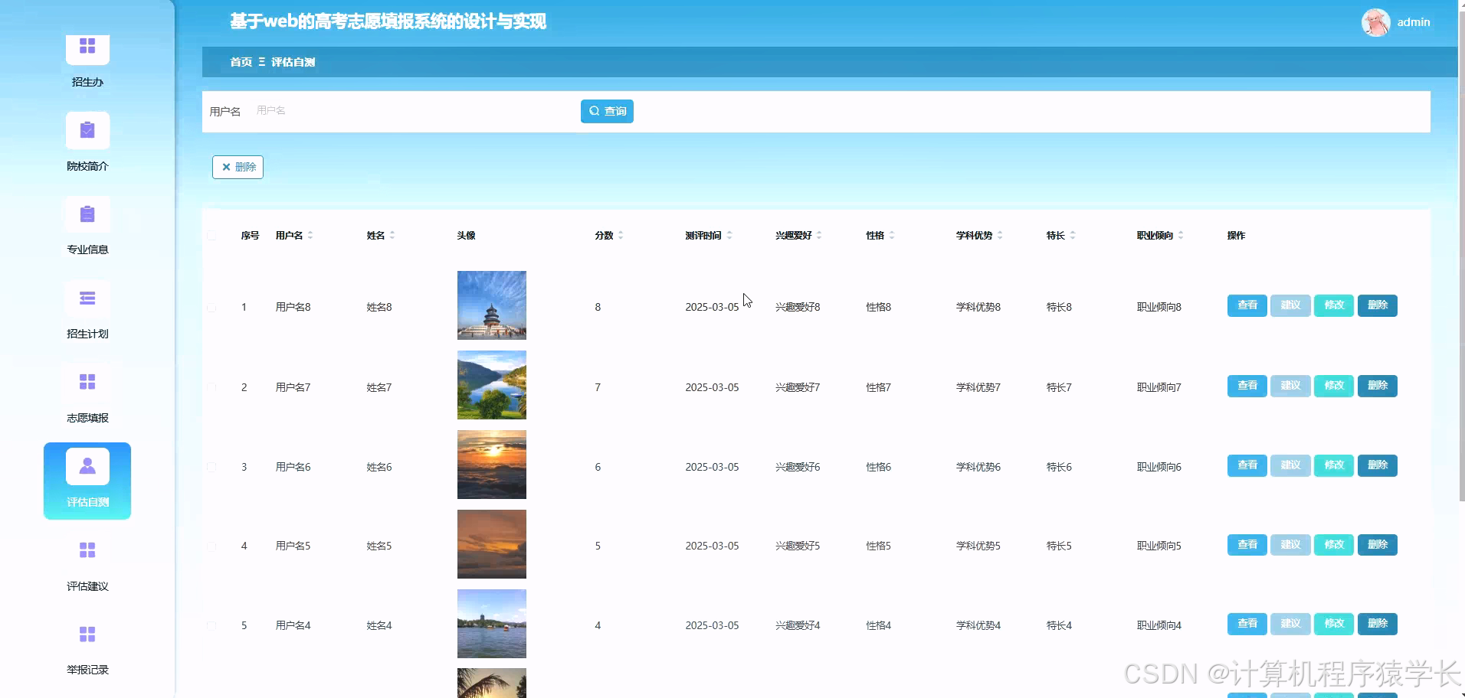This screenshot has height=698, width=1465.
Task: Open 首页 from the breadcrumb bar
Action: pos(241,62)
